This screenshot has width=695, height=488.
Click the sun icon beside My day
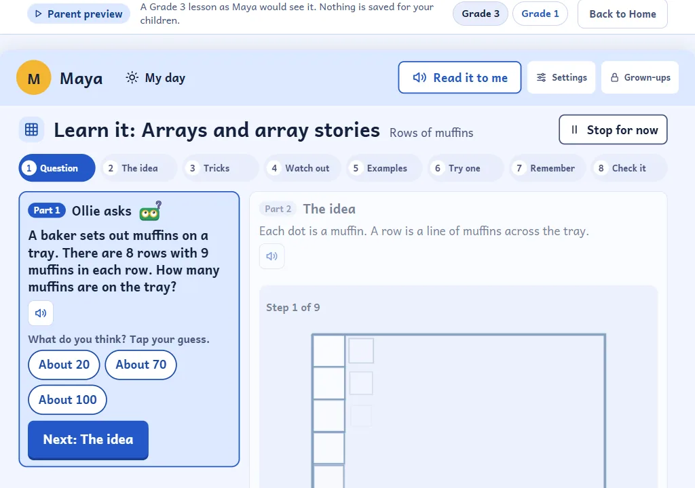pos(132,77)
